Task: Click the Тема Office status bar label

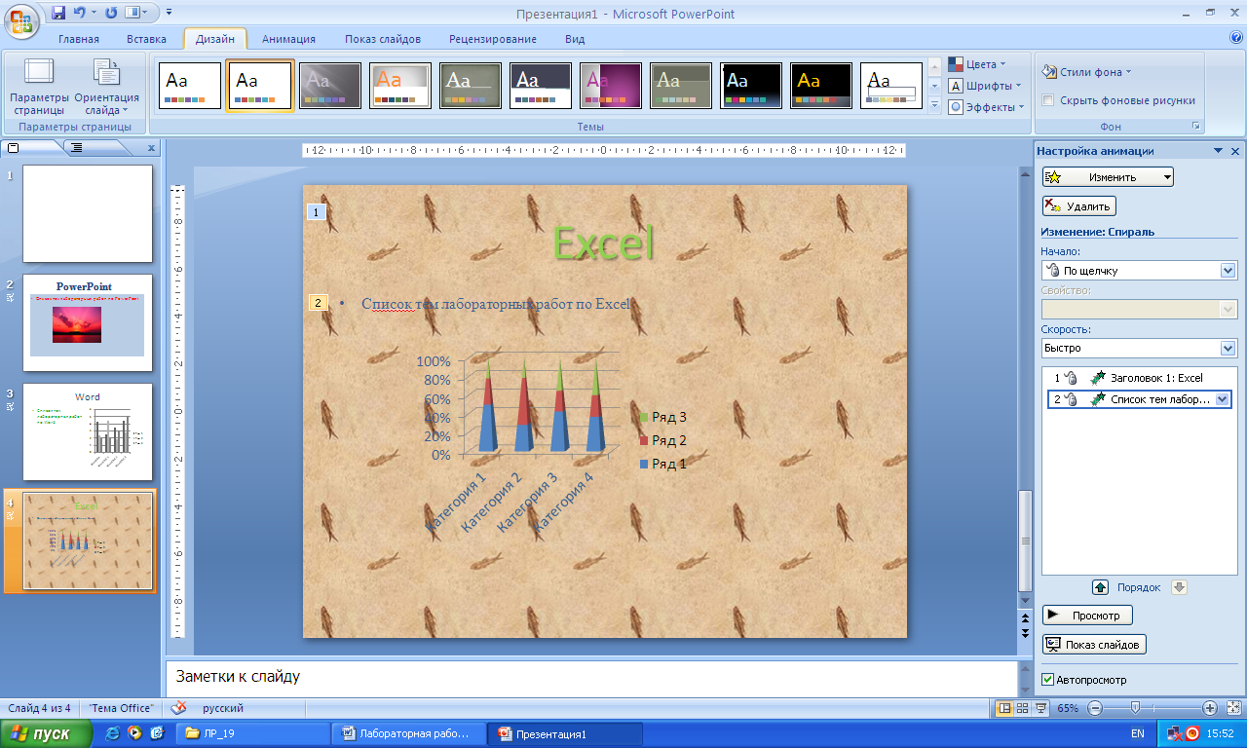Action: pos(122,708)
